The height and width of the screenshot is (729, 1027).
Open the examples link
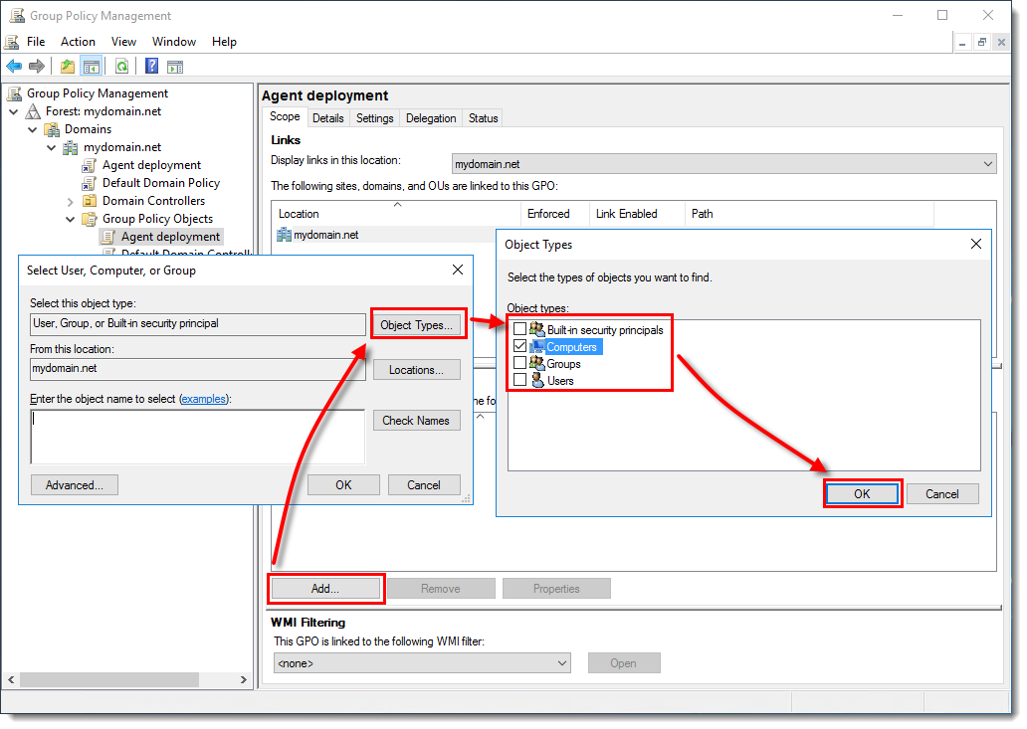tap(203, 399)
